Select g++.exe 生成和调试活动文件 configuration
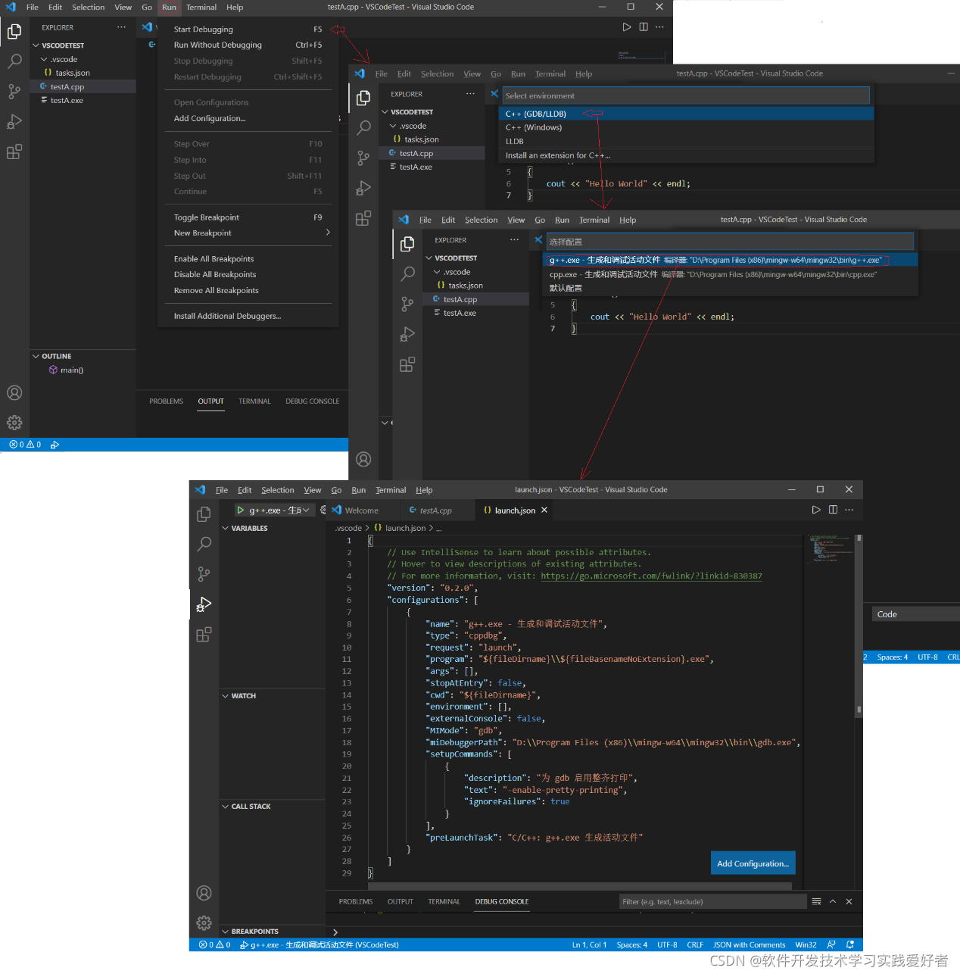 731,260
